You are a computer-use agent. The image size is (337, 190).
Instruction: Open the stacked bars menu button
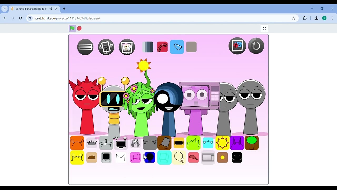point(85,47)
